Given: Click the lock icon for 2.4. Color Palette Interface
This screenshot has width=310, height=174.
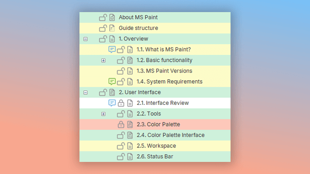Looking at the screenshot, I should (121, 135).
